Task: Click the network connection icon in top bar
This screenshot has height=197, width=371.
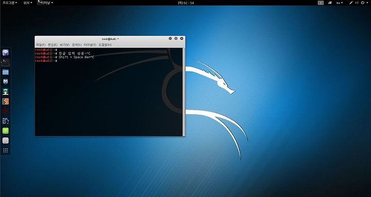Action: (351, 3)
